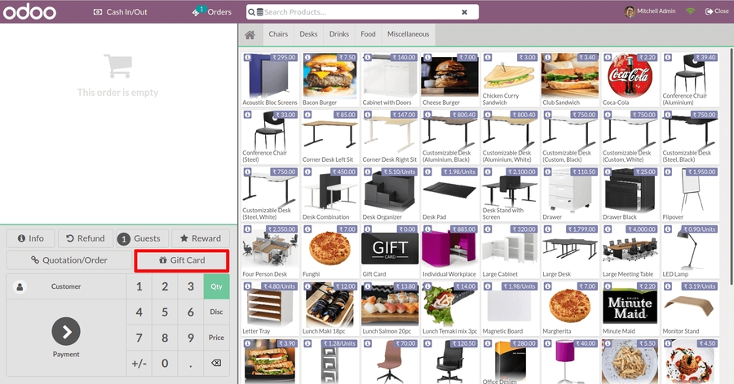Screen dimensions: 734x384
Task: Clear the product search with X
Action: point(464,12)
